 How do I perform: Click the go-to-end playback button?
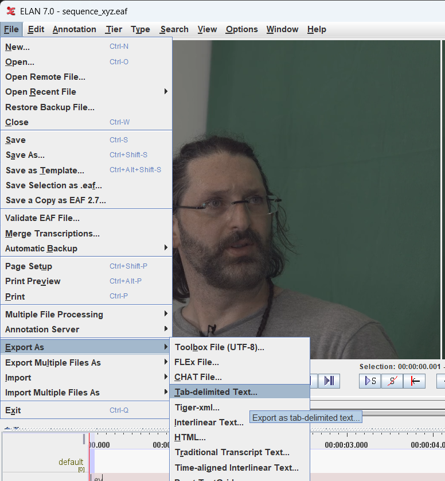(329, 381)
